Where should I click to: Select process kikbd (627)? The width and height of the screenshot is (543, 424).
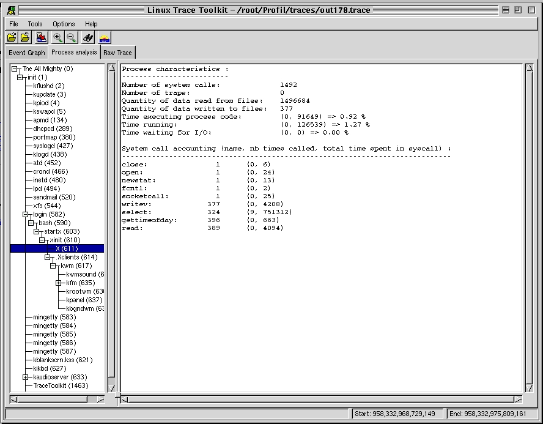coord(50,368)
